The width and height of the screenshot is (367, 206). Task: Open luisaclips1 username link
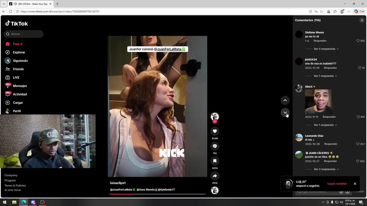pos(118,183)
